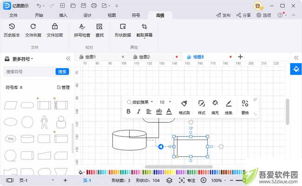Image resolution: width=302 pixels, height=186 pixels.
Task: Open the 100% zoom dropdown
Action: click(x=218, y=180)
